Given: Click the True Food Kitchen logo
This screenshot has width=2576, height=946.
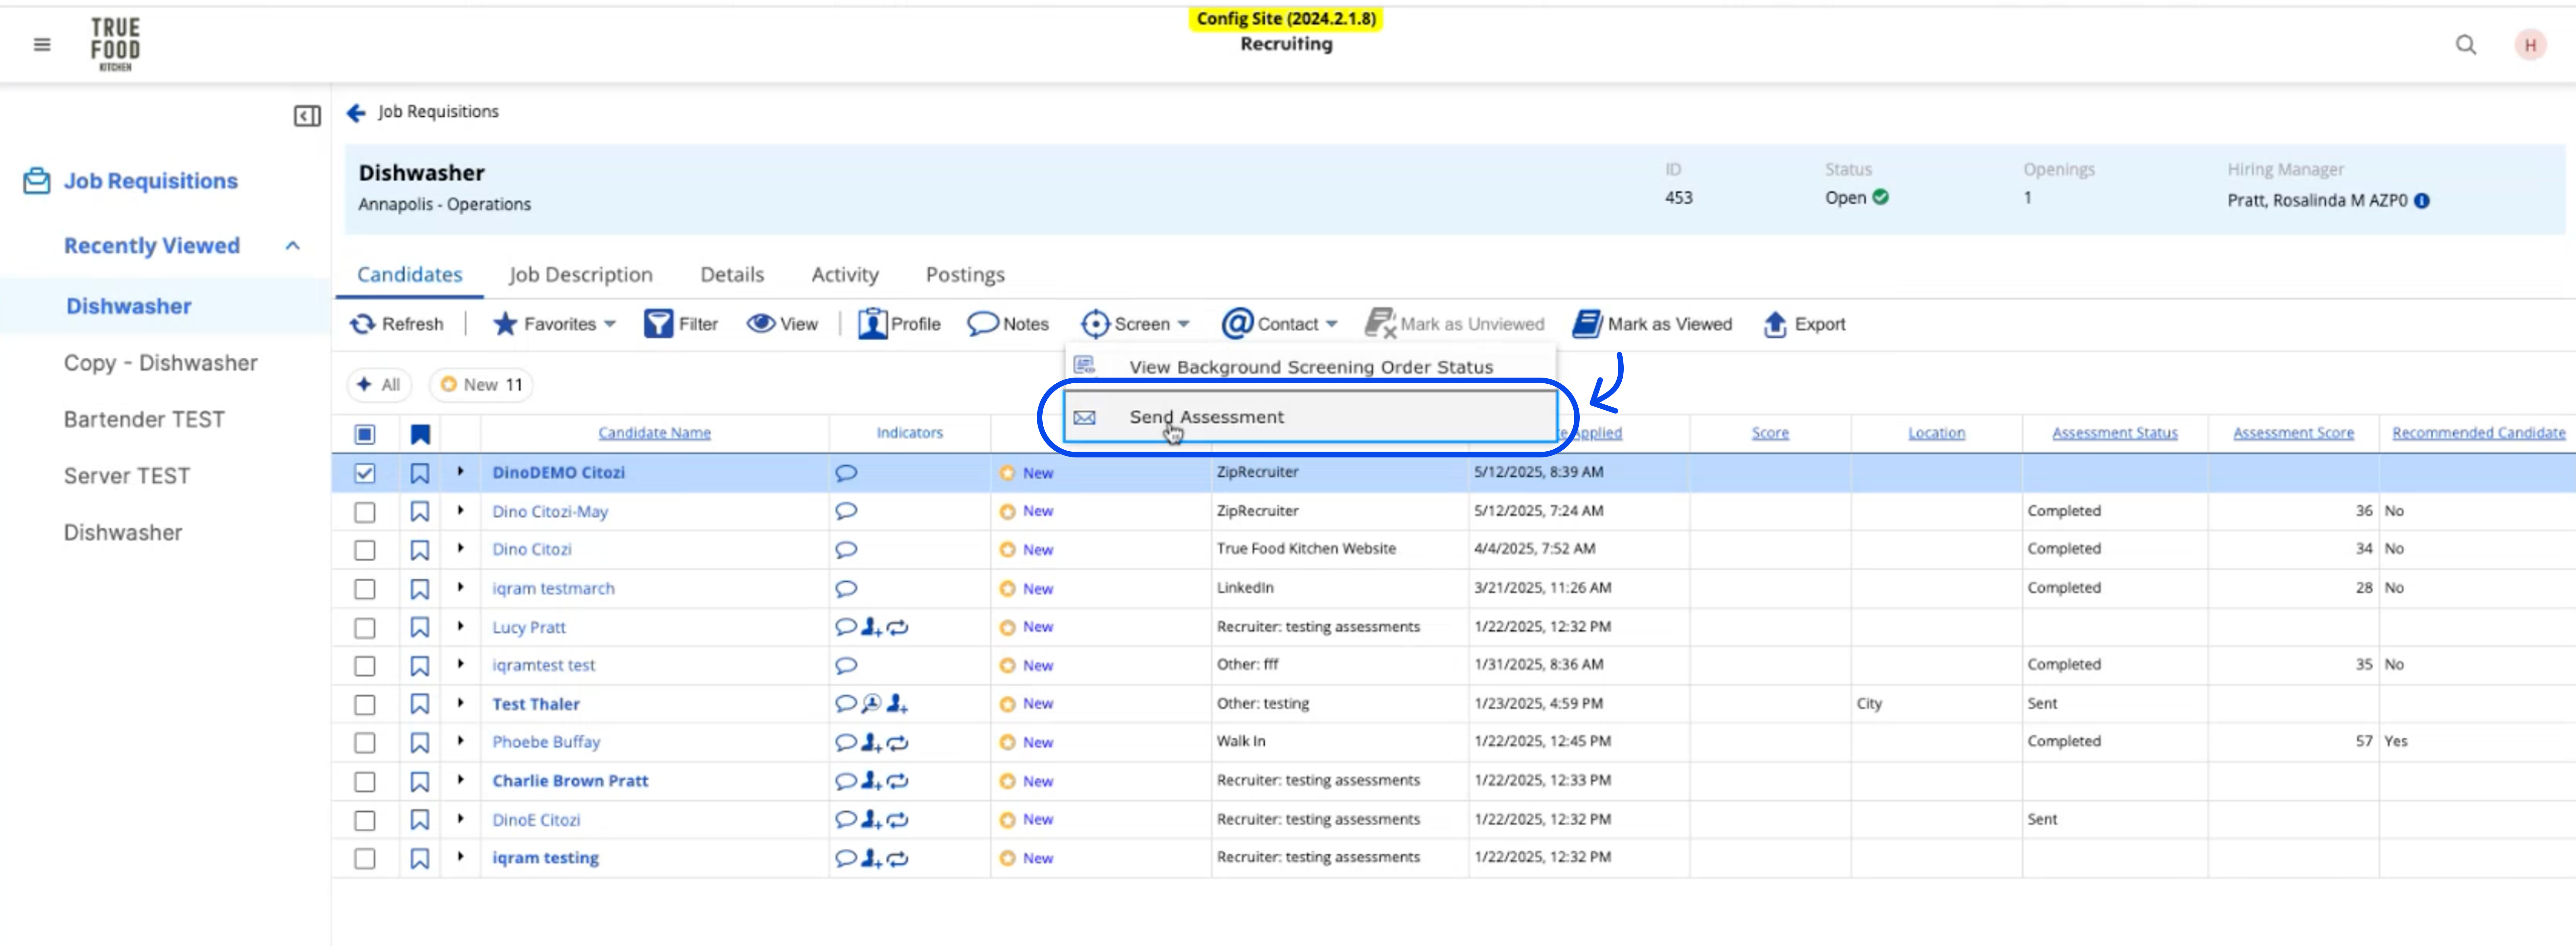Looking at the screenshot, I should coord(115,44).
